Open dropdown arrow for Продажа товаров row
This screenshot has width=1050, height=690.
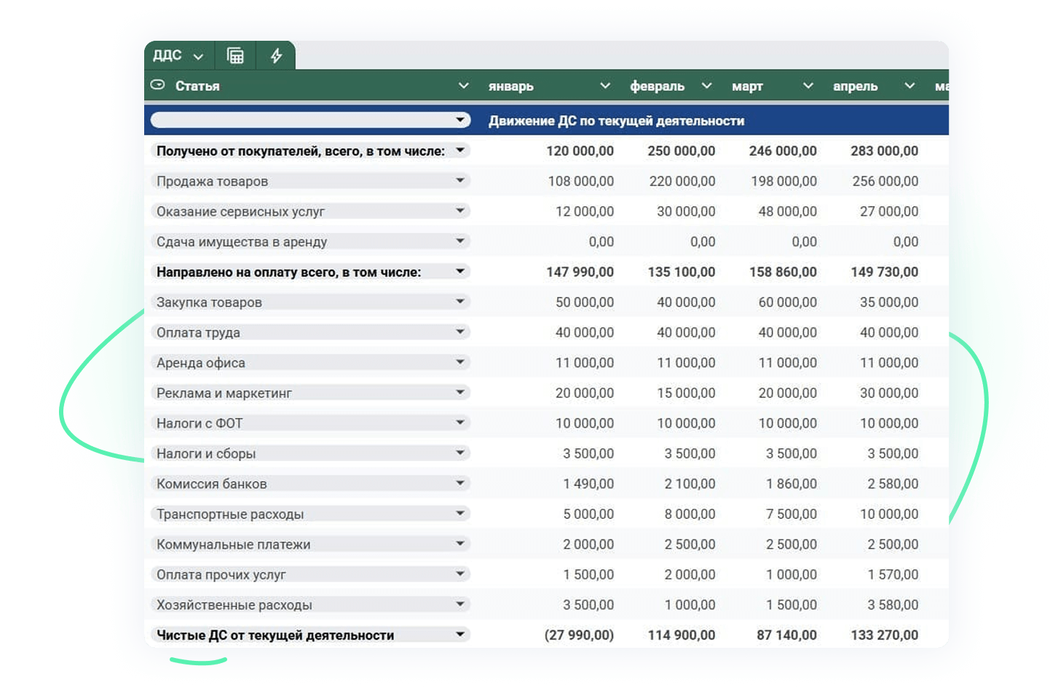point(460,181)
